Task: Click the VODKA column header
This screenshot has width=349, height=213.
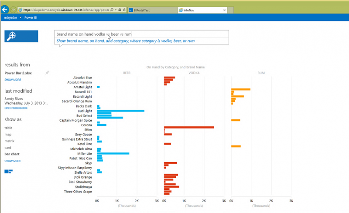Action: pos(194,73)
